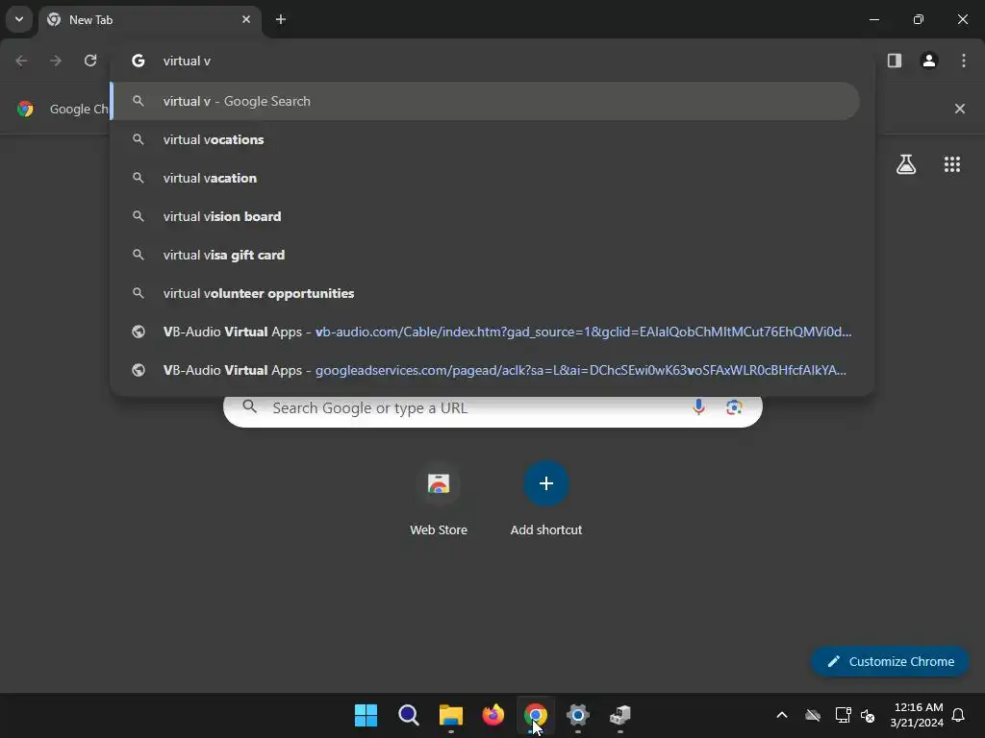Choose 'virtual visa gift card' suggestion
This screenshot has width=985, height=738.
[x=485, y=255]
